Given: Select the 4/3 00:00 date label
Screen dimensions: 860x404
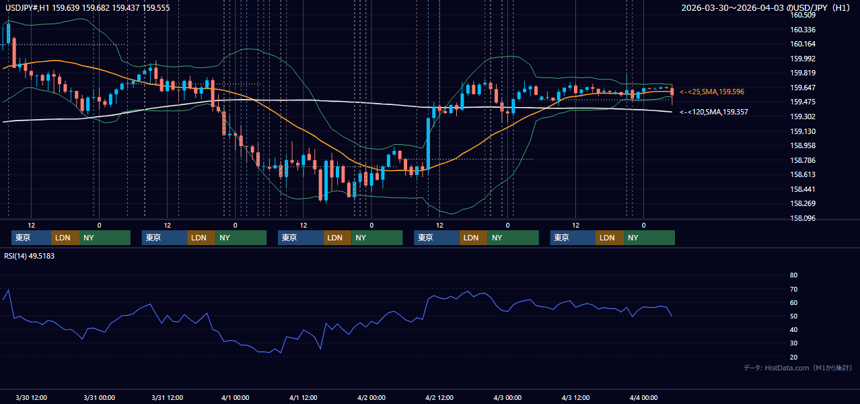Looking at the screenshot, I should (507, 397).
